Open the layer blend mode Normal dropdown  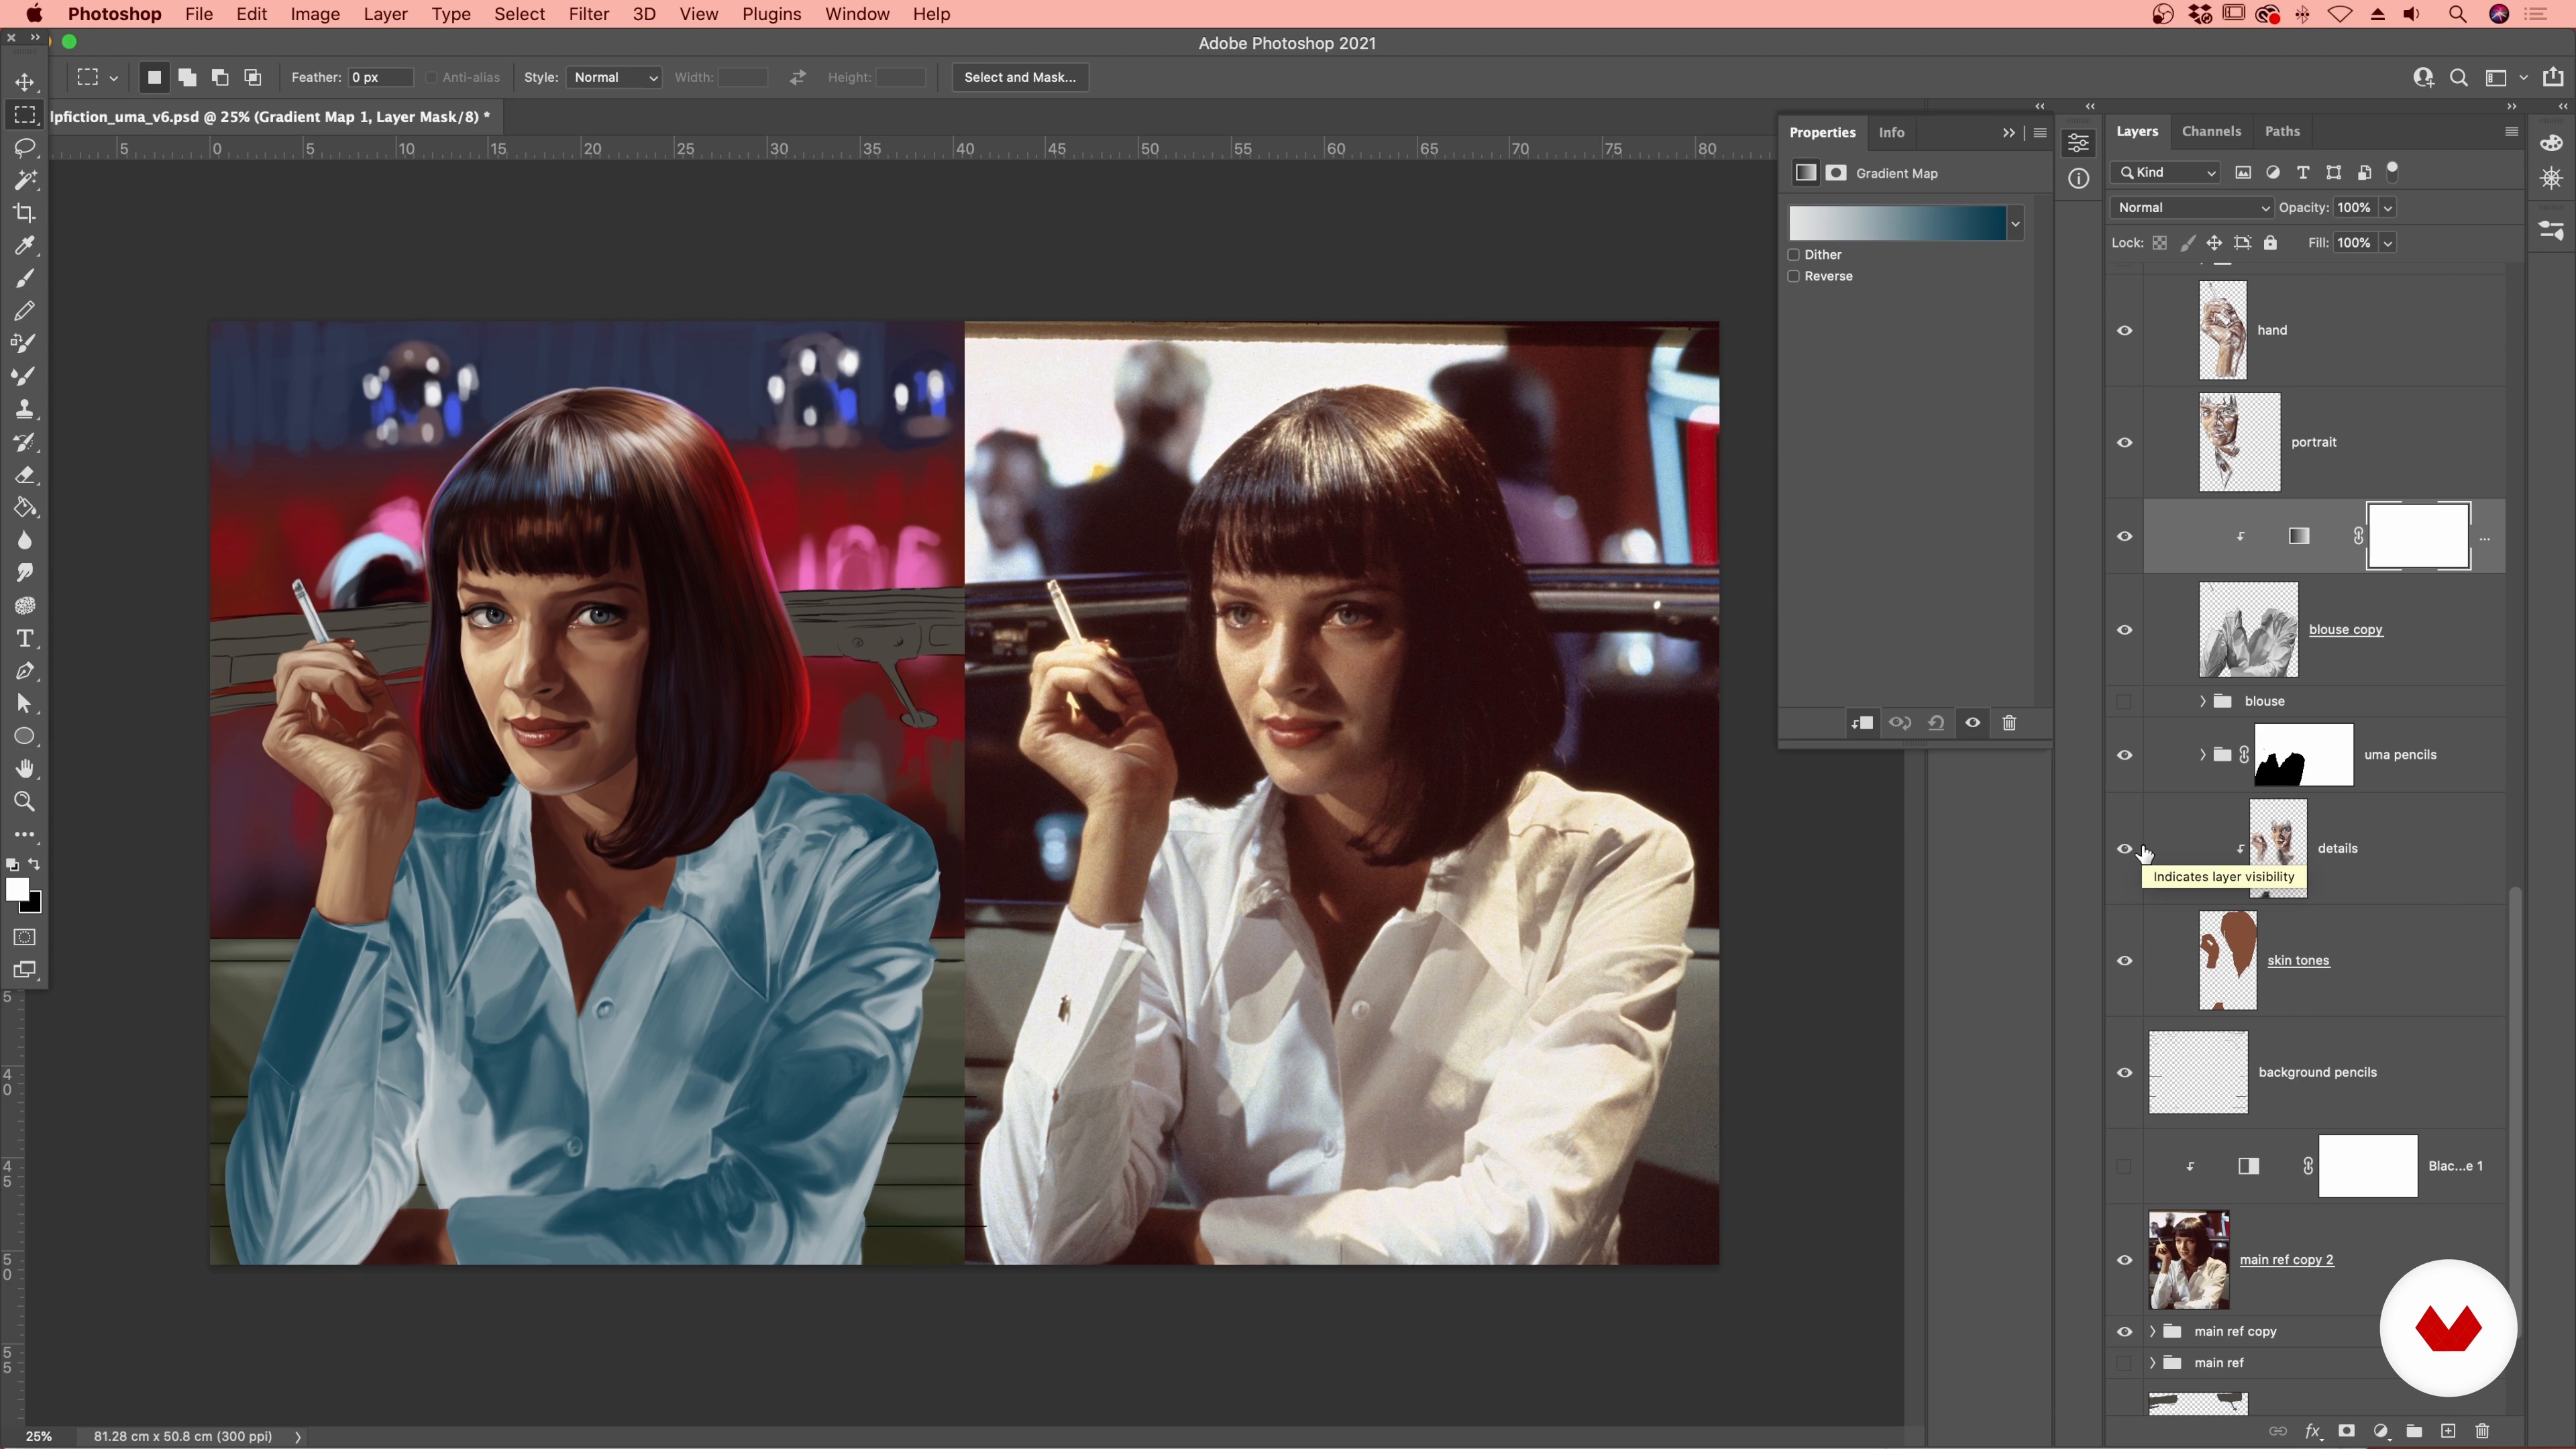coord(2192,208)
